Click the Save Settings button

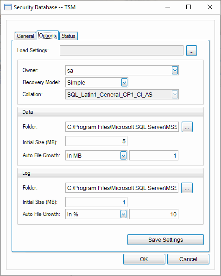(165, 240)
